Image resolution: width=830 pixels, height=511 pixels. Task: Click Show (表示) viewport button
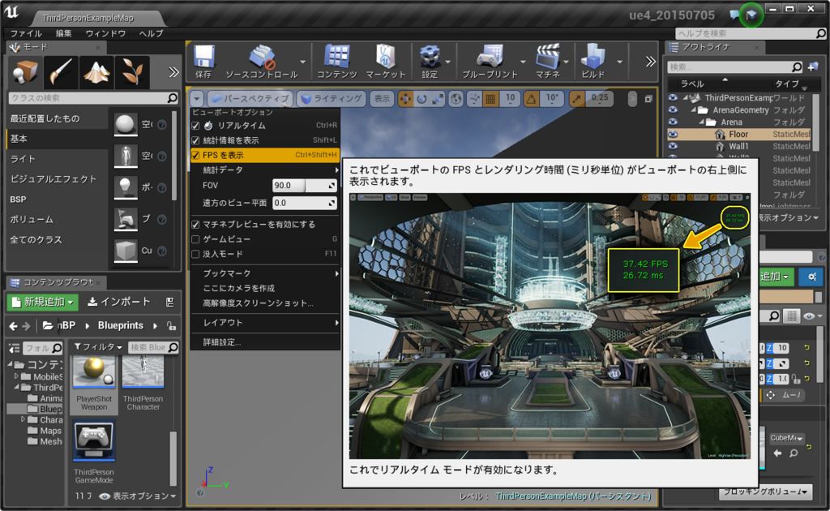[x=382, y=99]
